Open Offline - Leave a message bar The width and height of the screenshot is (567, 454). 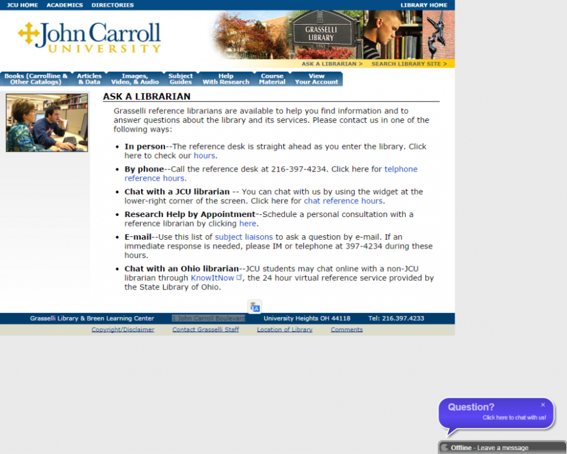[x=502, y=448]
